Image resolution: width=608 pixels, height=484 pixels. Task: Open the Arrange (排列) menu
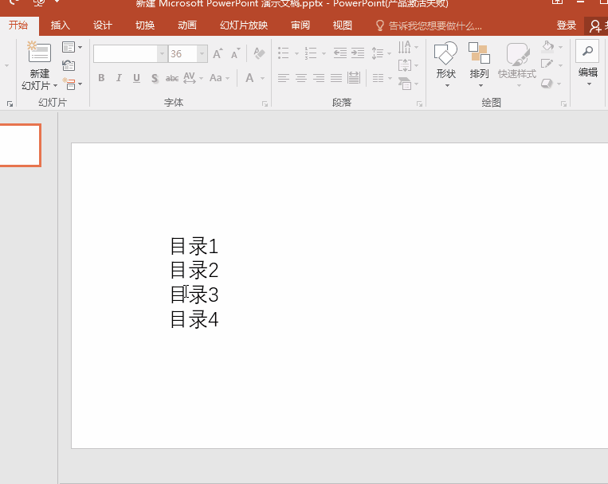tap(479, 60)
